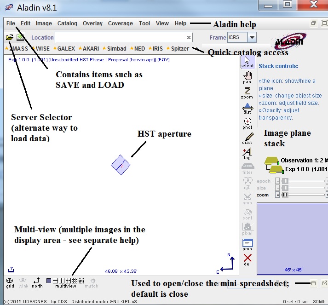Toggle visibility of Exp 1 0 0 plane
This screenshot has height=305, width=328.
click(x=276, y=169)
